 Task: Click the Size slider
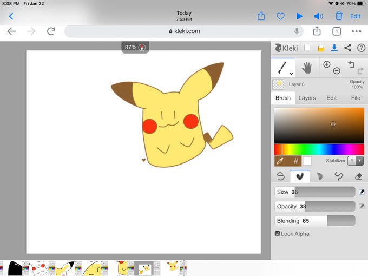coord(315,192)
